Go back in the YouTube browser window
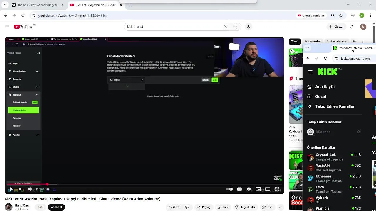The image size is (376, 211). [5, 16]
